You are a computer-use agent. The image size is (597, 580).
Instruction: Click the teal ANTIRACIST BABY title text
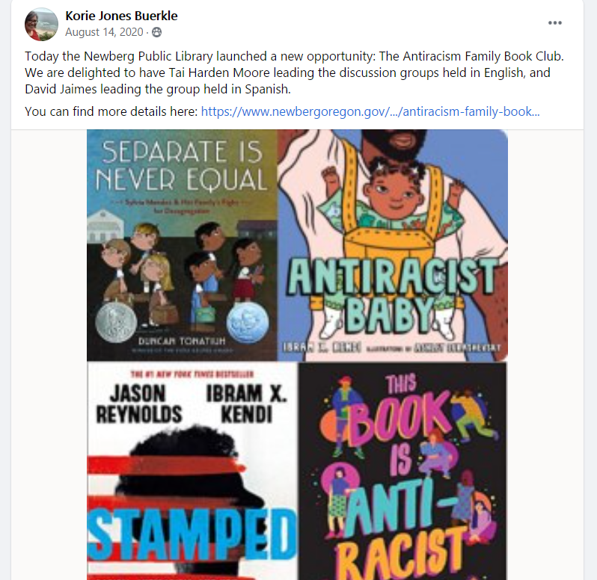pyautogui.click(x=392, y=296)
